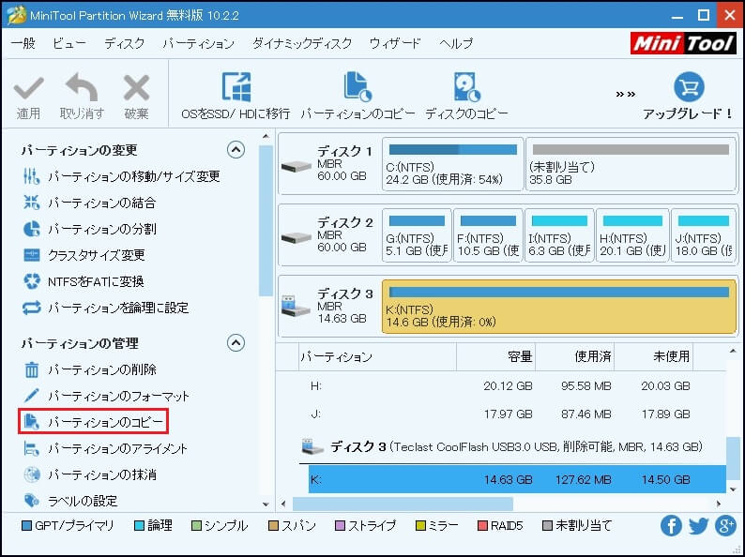Click the 論理 legend color swatch

point(139,526)
